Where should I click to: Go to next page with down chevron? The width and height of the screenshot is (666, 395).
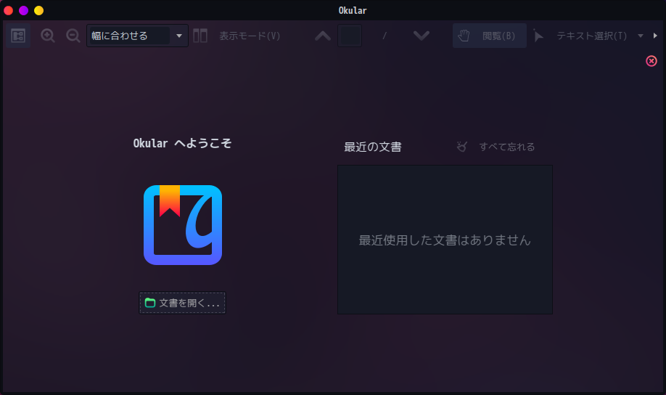[x=422, y=36]
